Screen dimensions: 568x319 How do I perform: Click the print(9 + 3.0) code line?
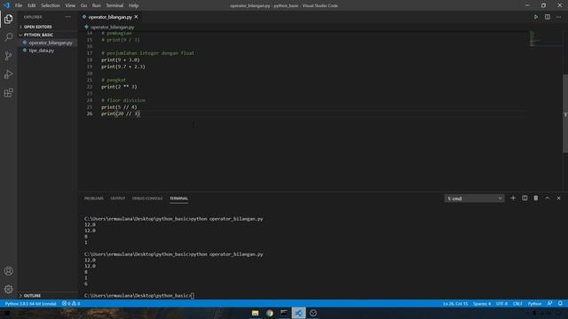[121, 59]
